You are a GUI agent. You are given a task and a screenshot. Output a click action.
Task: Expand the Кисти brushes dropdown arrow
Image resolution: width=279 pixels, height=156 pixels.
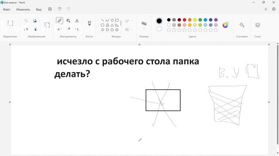click(89, 29)
